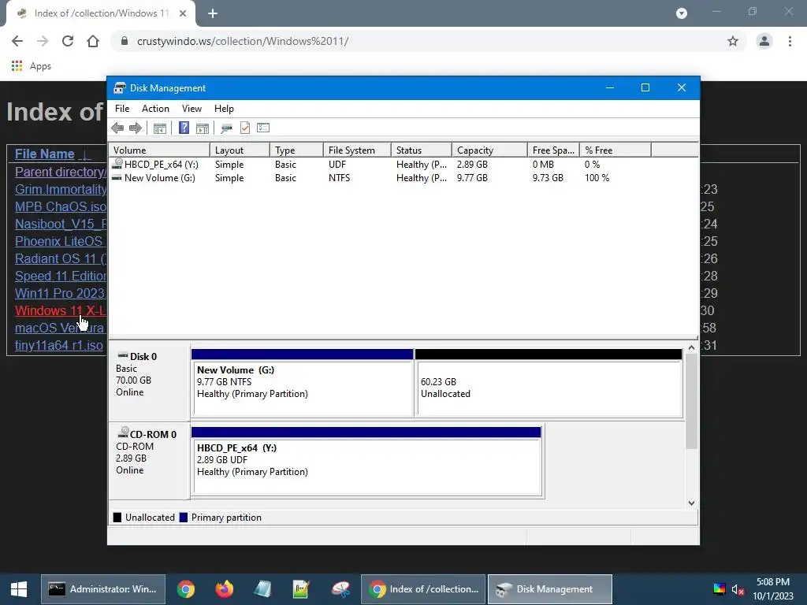Open Help via blue question mark icon
Image resolution: width=807 pixels, height=605 pixels.
pos(184,128)
